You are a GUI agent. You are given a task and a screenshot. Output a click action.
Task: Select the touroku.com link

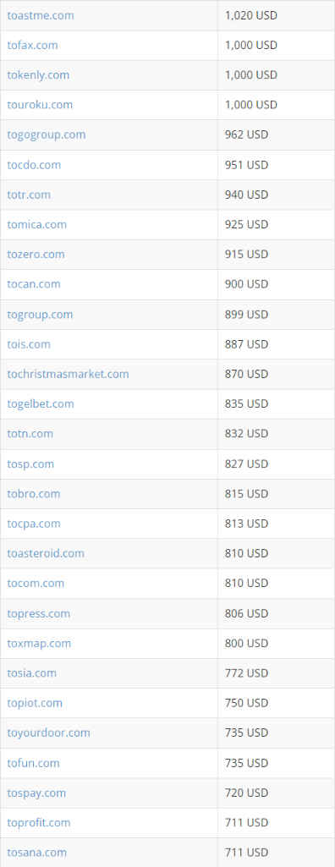[x=40, y=105]
